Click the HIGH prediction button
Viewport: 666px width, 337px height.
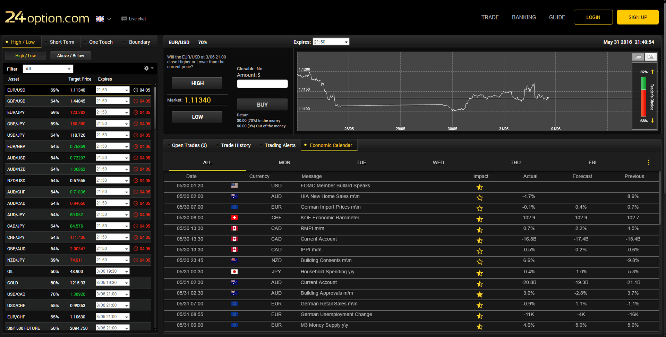pyautogui.click(x=197, y=83)
